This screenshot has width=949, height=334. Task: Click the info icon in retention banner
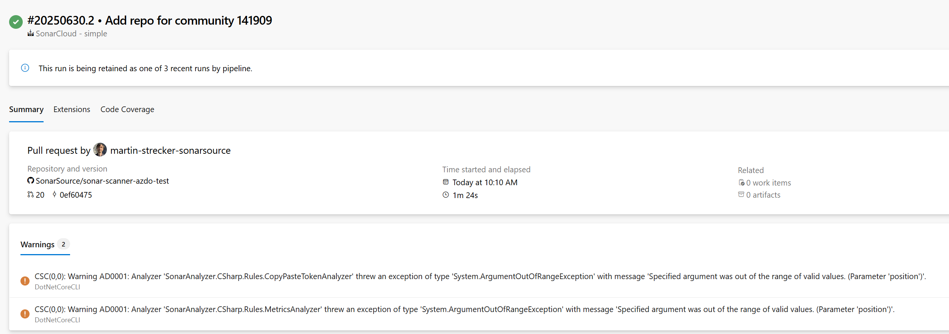tap(25, 68)
